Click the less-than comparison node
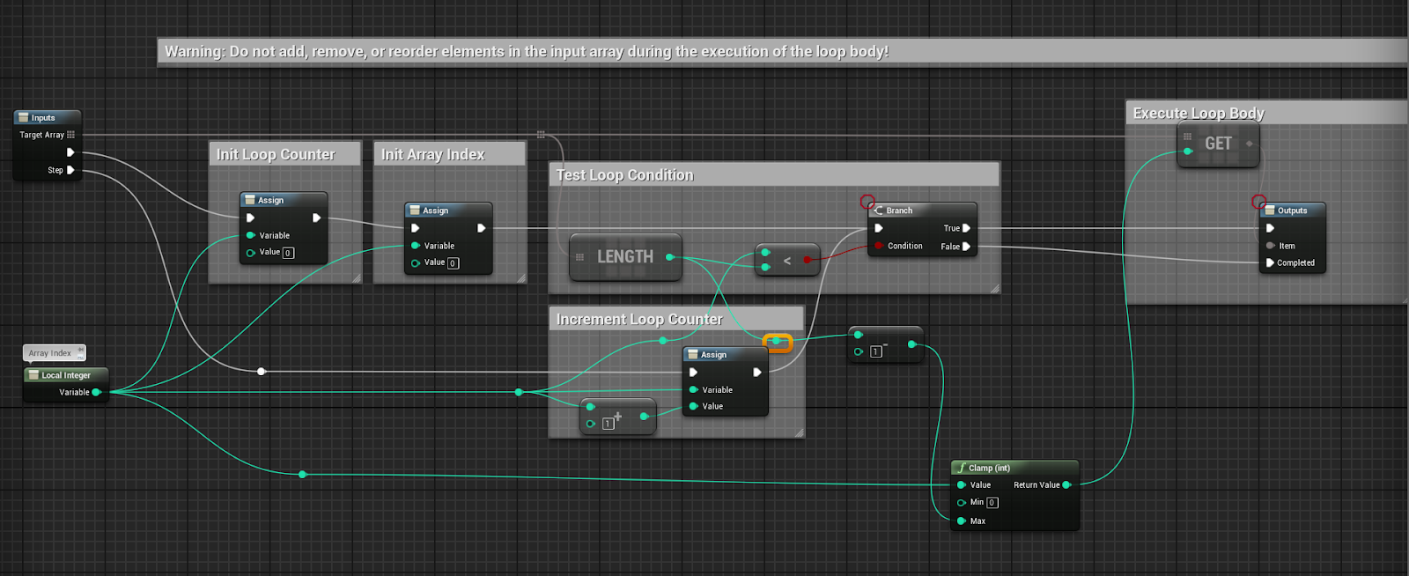Viewport: 1409px width, 576px height. pyautogui.click(x=787, y=260)
